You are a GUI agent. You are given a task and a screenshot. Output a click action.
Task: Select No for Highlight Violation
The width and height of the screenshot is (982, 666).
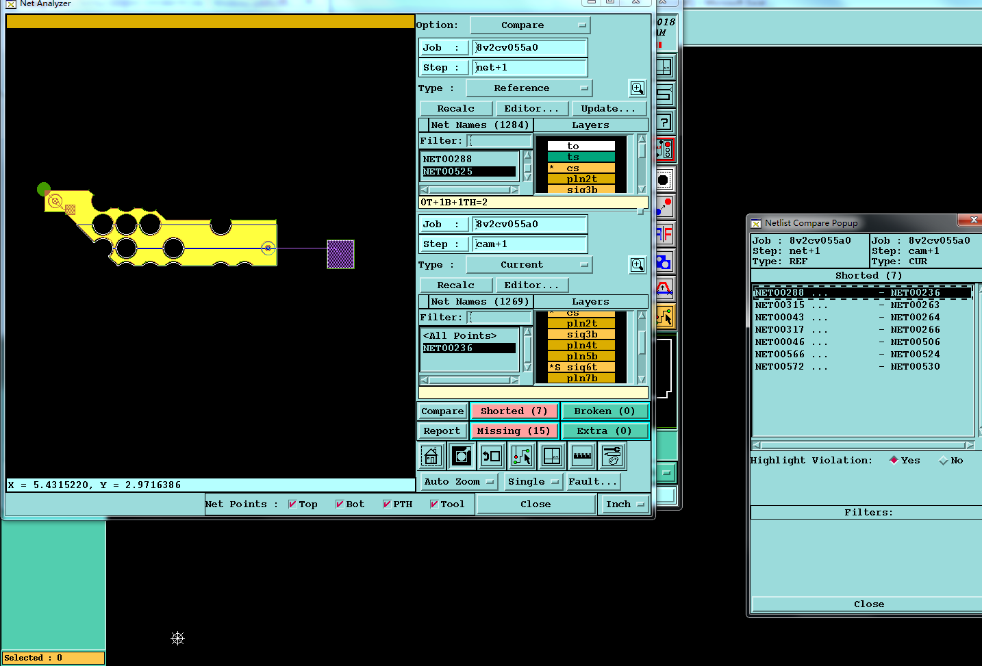(x=944, y=460)
